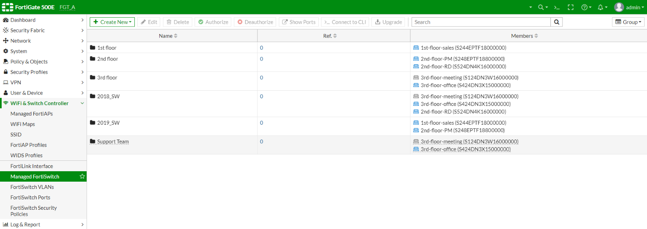Sort table by Ref. column arrows

(335, 36)
